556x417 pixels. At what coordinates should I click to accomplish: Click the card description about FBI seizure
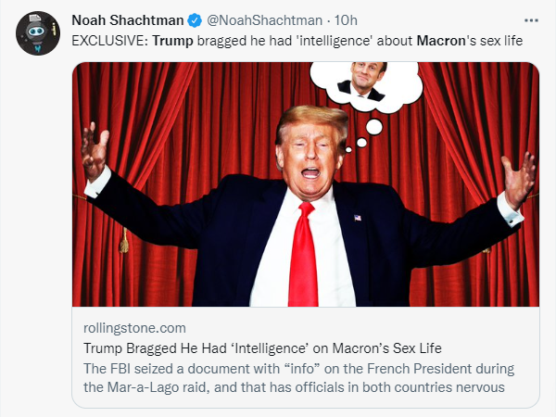point(294,377)
